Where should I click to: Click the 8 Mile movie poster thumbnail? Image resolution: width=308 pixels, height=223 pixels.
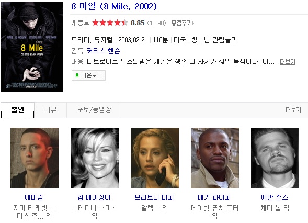tap(32, 47)
